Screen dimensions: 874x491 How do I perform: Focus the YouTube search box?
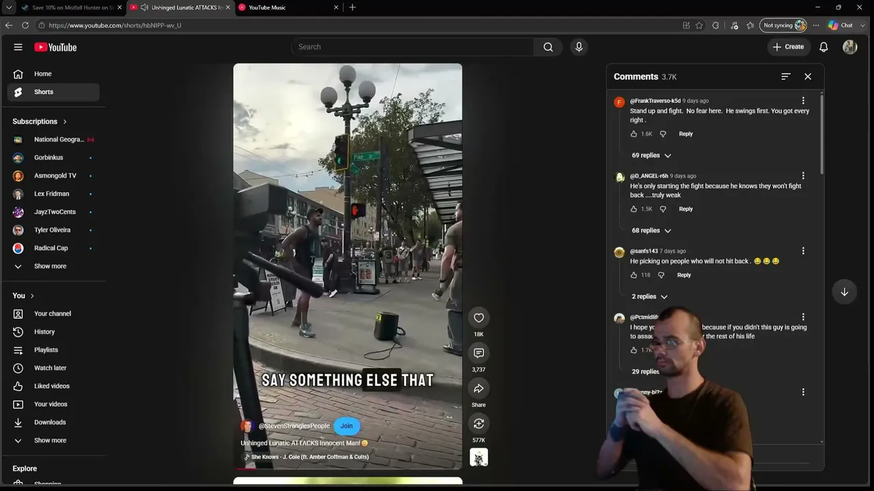coord(413,47)
